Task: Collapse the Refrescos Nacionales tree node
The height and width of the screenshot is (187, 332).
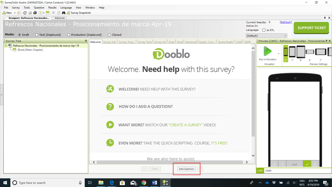Action: tap(6, 46)
